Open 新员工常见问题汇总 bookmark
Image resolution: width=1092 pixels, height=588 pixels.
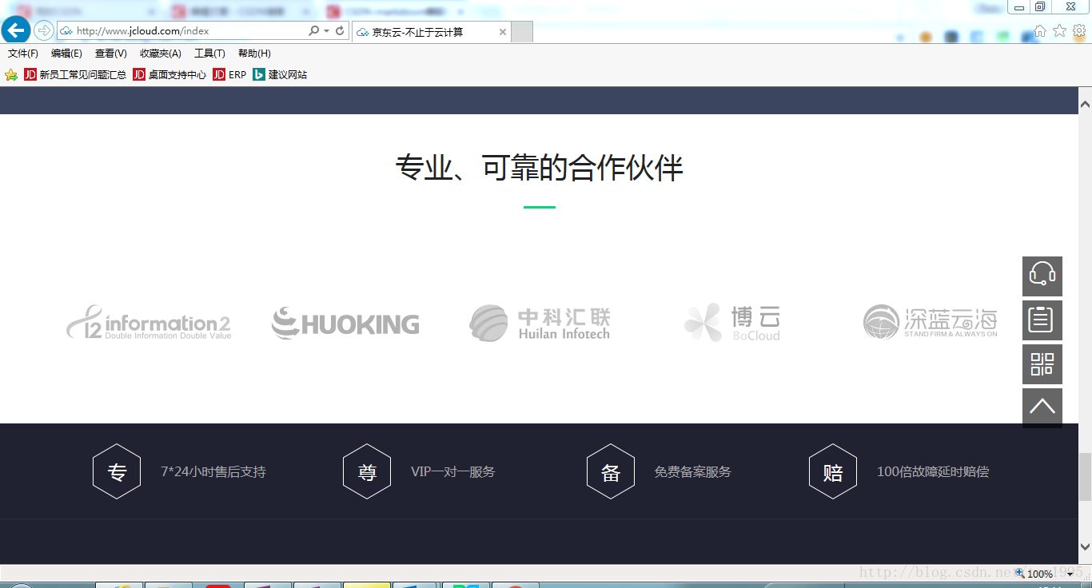75,75
